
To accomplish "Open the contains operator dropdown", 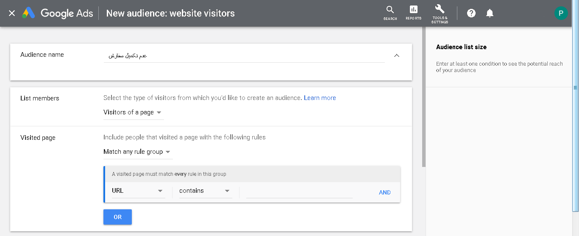I will click(205, 191).
